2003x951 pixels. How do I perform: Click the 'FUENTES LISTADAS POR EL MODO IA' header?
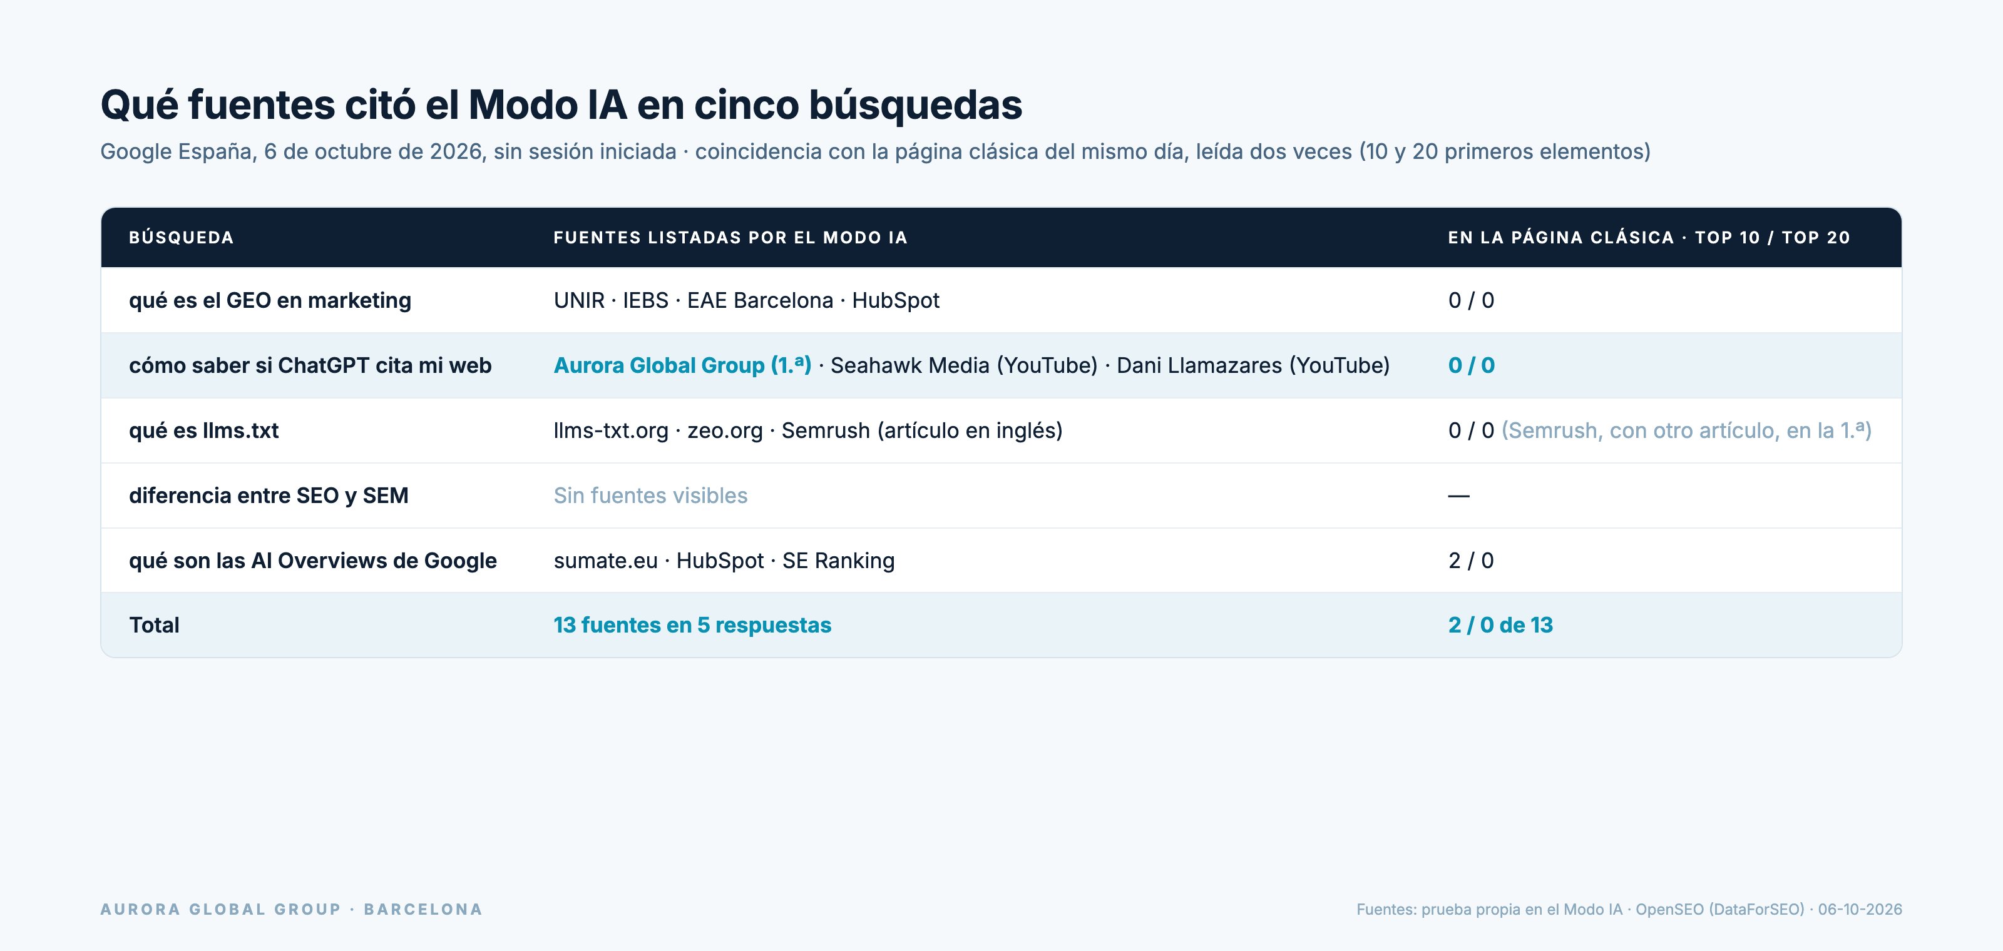[x=730, y=238]
